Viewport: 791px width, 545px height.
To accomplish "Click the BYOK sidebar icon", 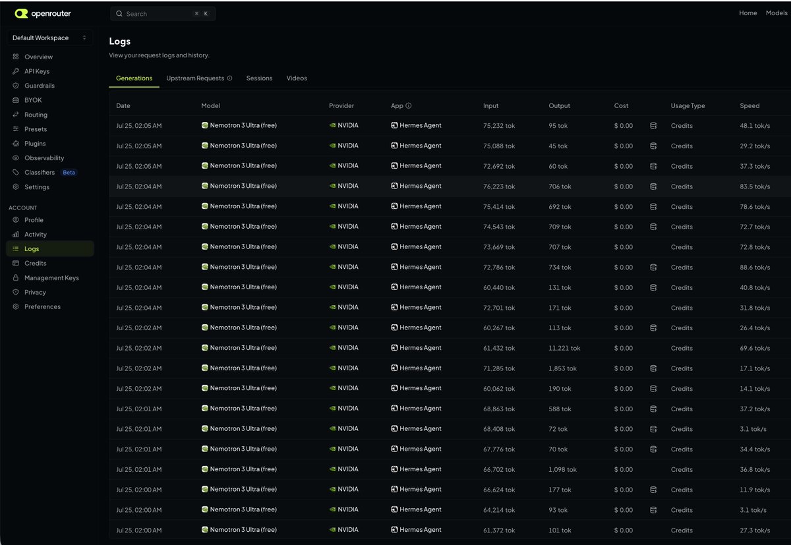I will coord(16,100).
